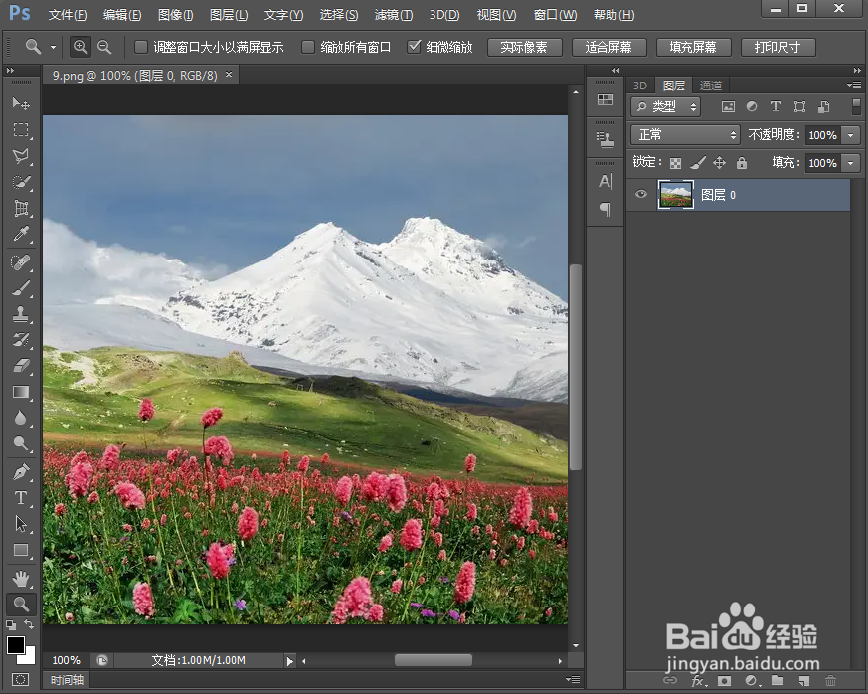Create a new group folder
The height and width of the screenshot is (694, 868).
click(778, 681)
